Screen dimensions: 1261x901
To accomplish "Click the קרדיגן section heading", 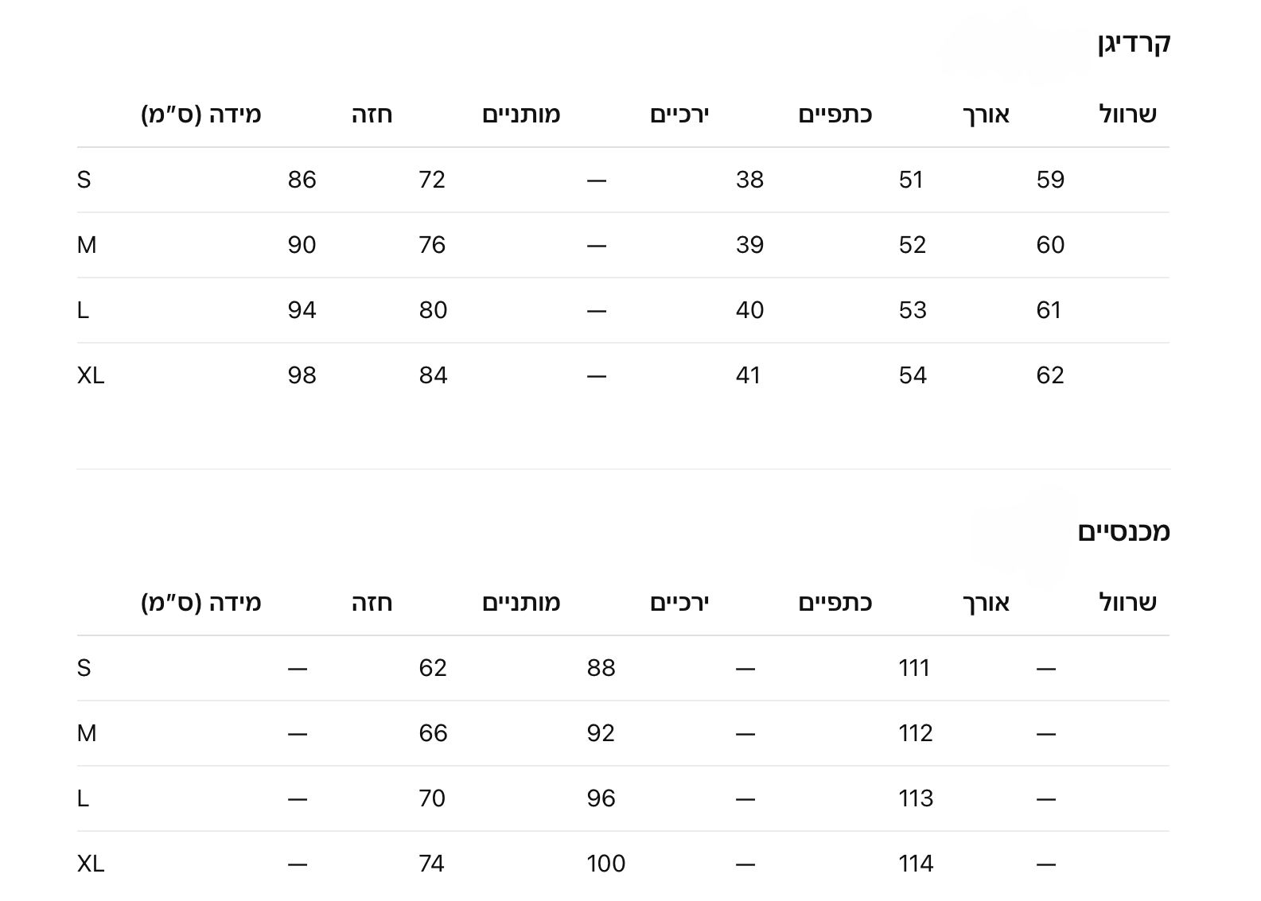I will [x=1133, y=43].
